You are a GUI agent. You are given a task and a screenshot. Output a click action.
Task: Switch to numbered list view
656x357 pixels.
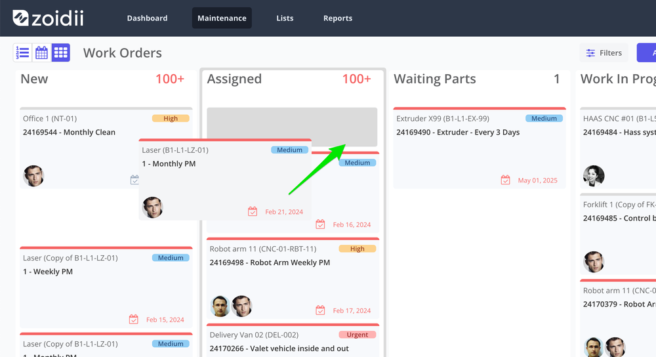(22, 52)
